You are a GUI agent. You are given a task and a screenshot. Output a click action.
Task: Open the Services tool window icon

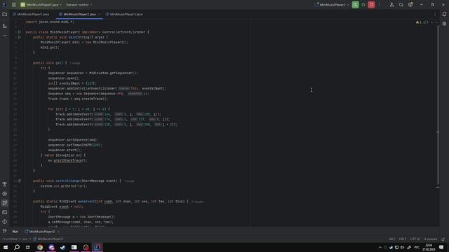coord(5,194)
